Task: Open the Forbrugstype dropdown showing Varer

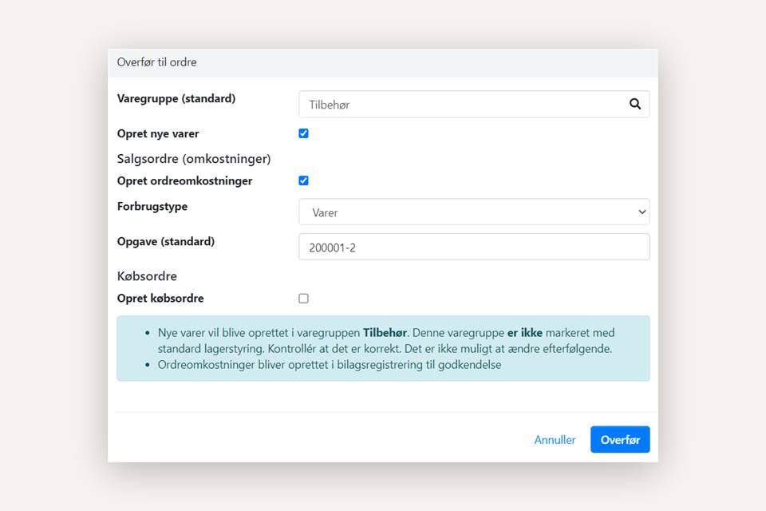Action: coord(474,212)
